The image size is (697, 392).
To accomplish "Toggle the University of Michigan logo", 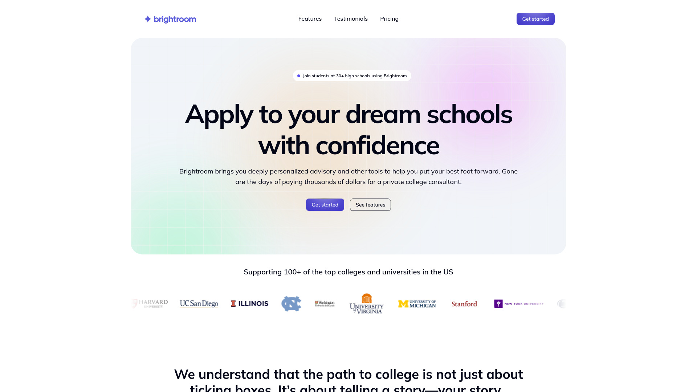I will [416, 303].
